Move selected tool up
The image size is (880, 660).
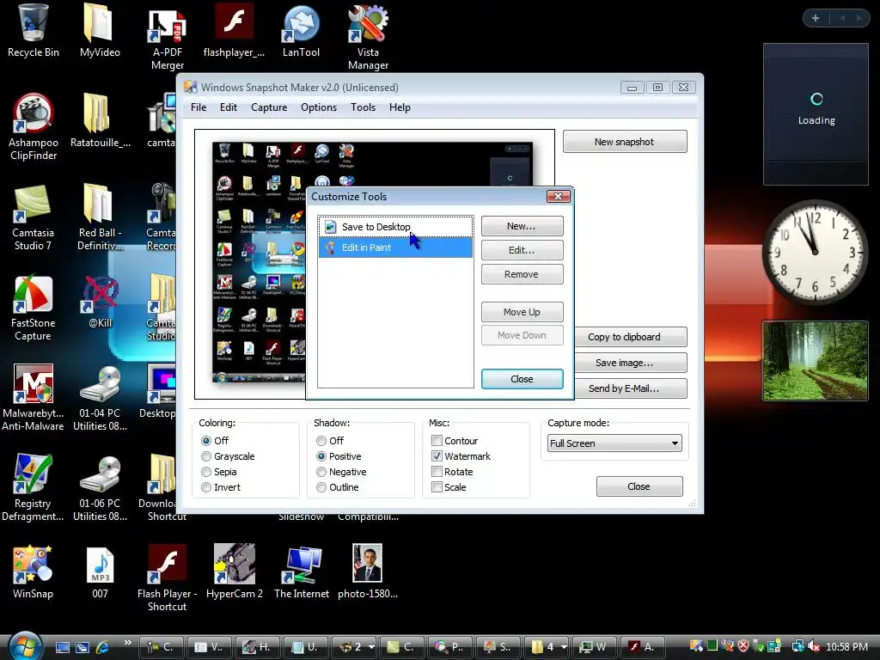pos(522,312)
